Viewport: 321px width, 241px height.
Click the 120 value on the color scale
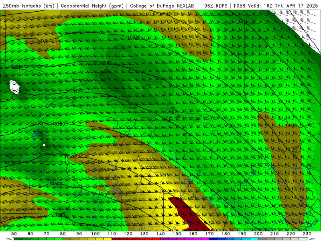128,234
